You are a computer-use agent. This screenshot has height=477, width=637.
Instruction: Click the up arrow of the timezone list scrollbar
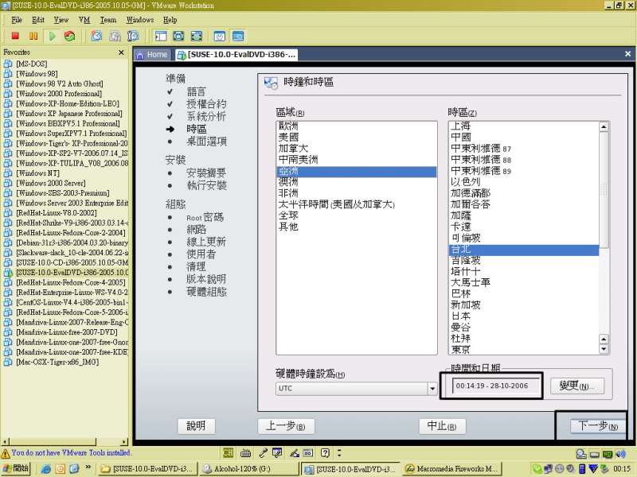click(x=604, y=127)
